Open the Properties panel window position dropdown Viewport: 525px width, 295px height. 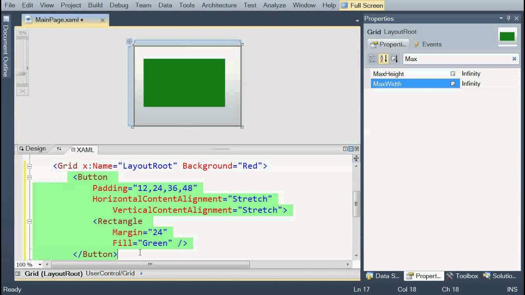(x=501, y=18)
